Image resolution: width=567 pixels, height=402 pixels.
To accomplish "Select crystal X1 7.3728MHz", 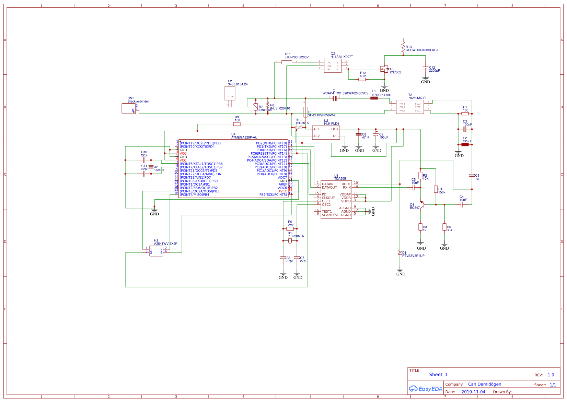I will click(290, 241).
